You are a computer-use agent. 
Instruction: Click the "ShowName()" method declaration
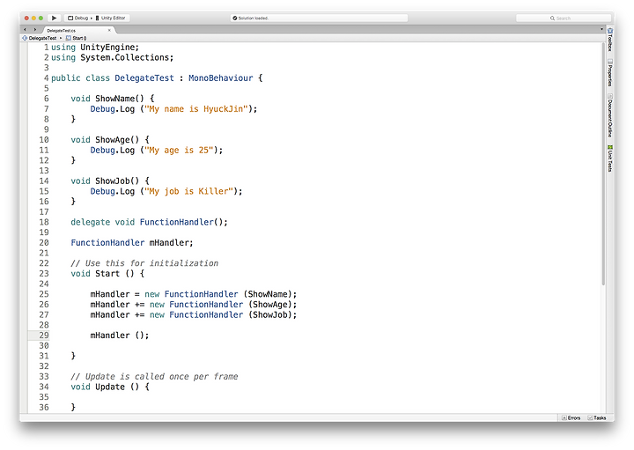[119, 99]
